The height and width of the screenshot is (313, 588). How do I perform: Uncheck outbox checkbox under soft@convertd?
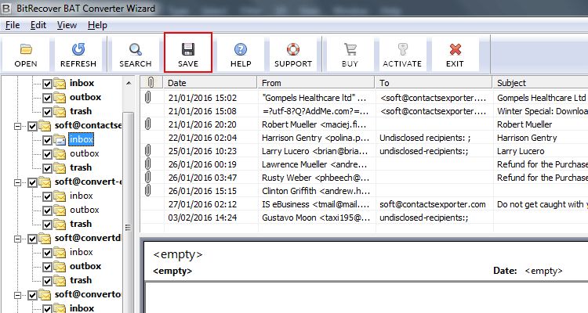(47, 267)
